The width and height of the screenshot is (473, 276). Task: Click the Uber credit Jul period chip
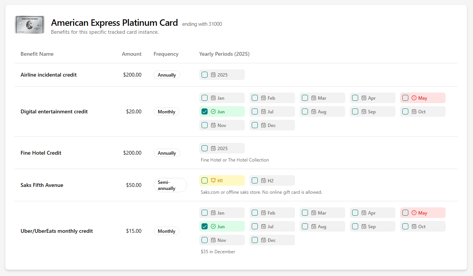(x=272, y=226)
